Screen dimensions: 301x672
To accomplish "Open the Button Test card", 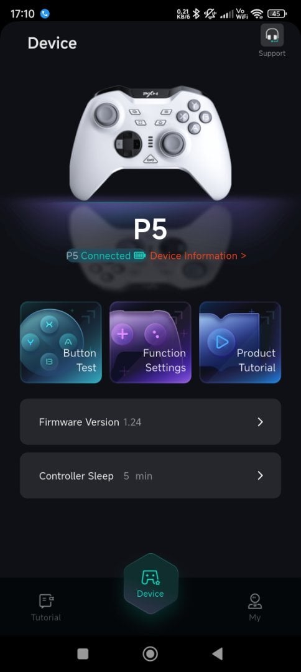I will [x=61, y=342].
